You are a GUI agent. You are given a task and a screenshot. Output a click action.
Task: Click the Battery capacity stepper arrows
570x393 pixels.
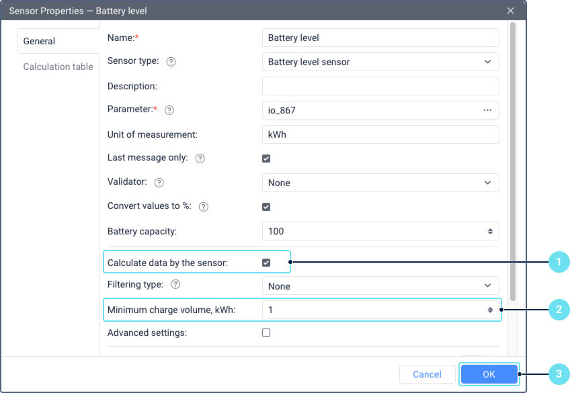coord(490,231)
